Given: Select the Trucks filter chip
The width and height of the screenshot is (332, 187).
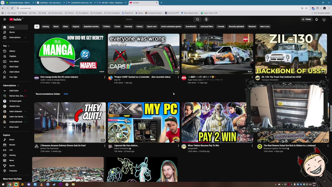Looking at the screenshot, I should [117, 26].
